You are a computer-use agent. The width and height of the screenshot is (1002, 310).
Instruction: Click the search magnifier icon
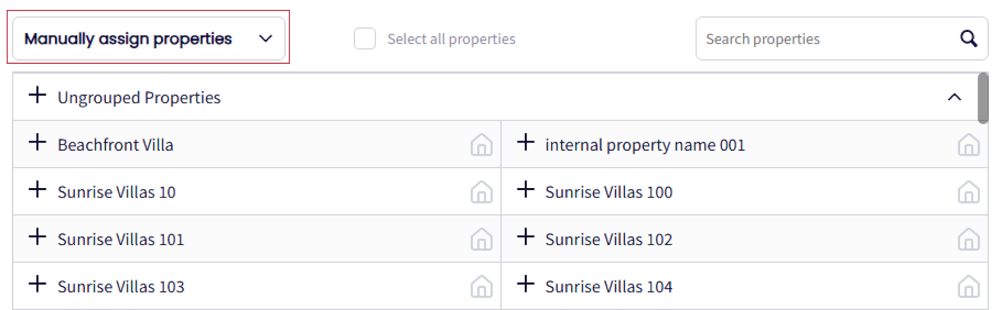click(x=968, y=39)
